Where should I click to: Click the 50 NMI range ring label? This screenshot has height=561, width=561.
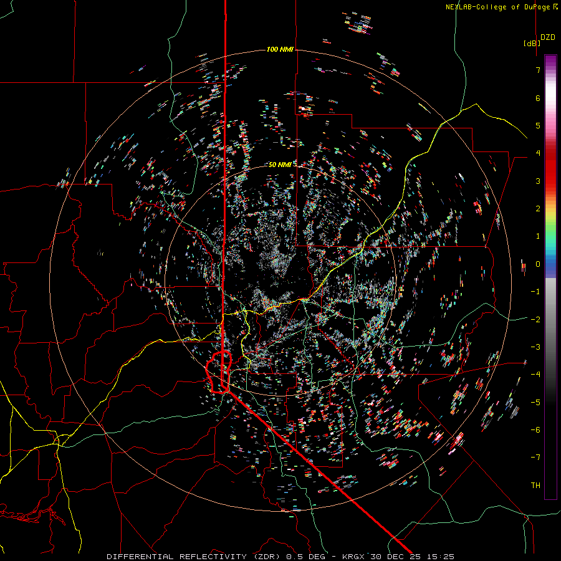(x=280, y=165)
